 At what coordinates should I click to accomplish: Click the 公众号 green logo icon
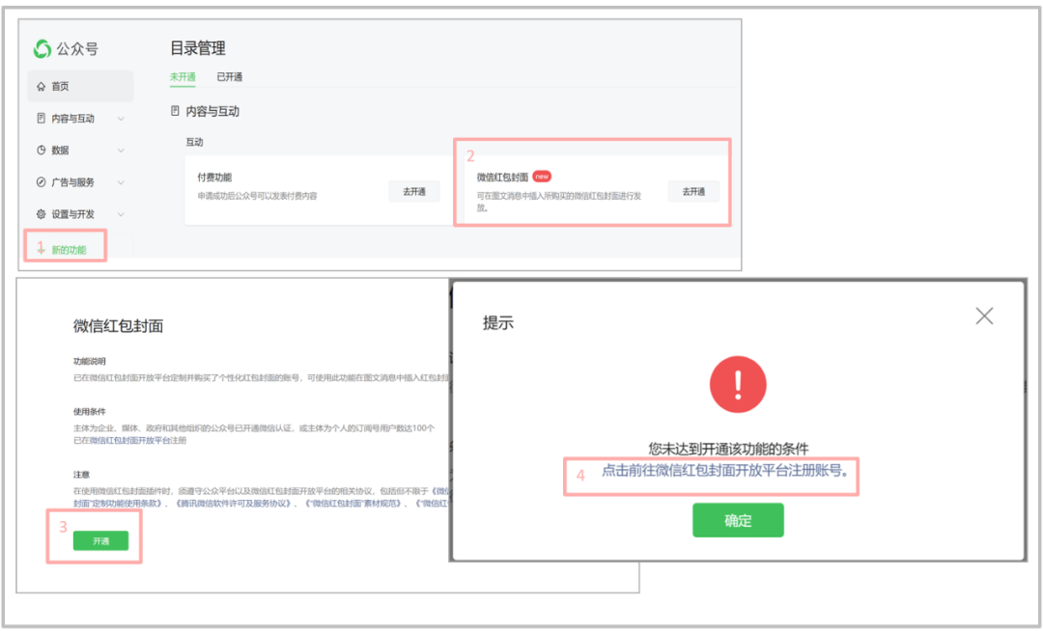point(42,48)
